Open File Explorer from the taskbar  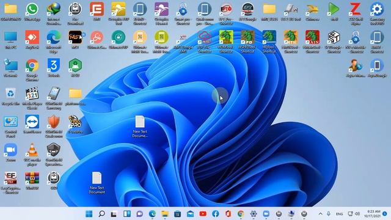point(165,214)
